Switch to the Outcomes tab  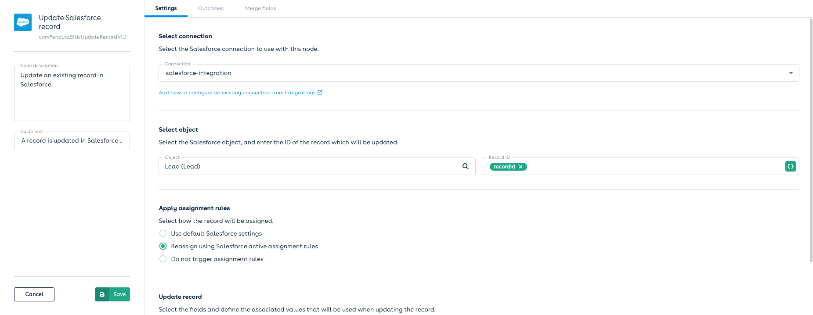[211, 8]
